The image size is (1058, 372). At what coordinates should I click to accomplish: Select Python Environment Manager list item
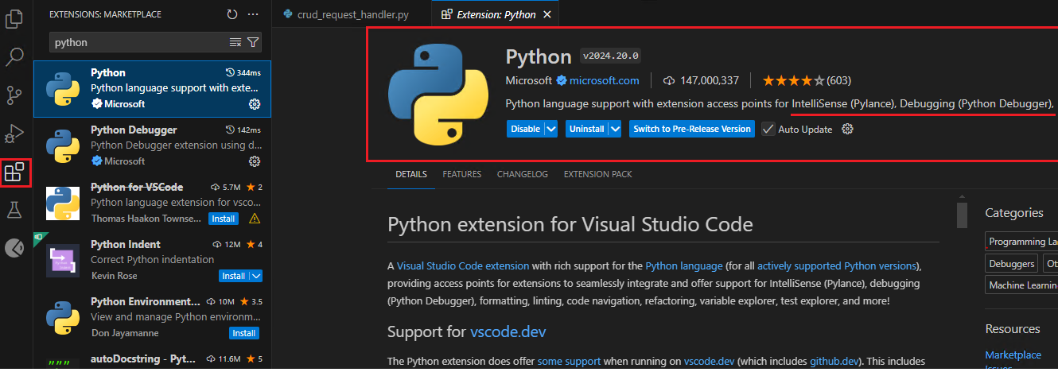coord(152,317)
